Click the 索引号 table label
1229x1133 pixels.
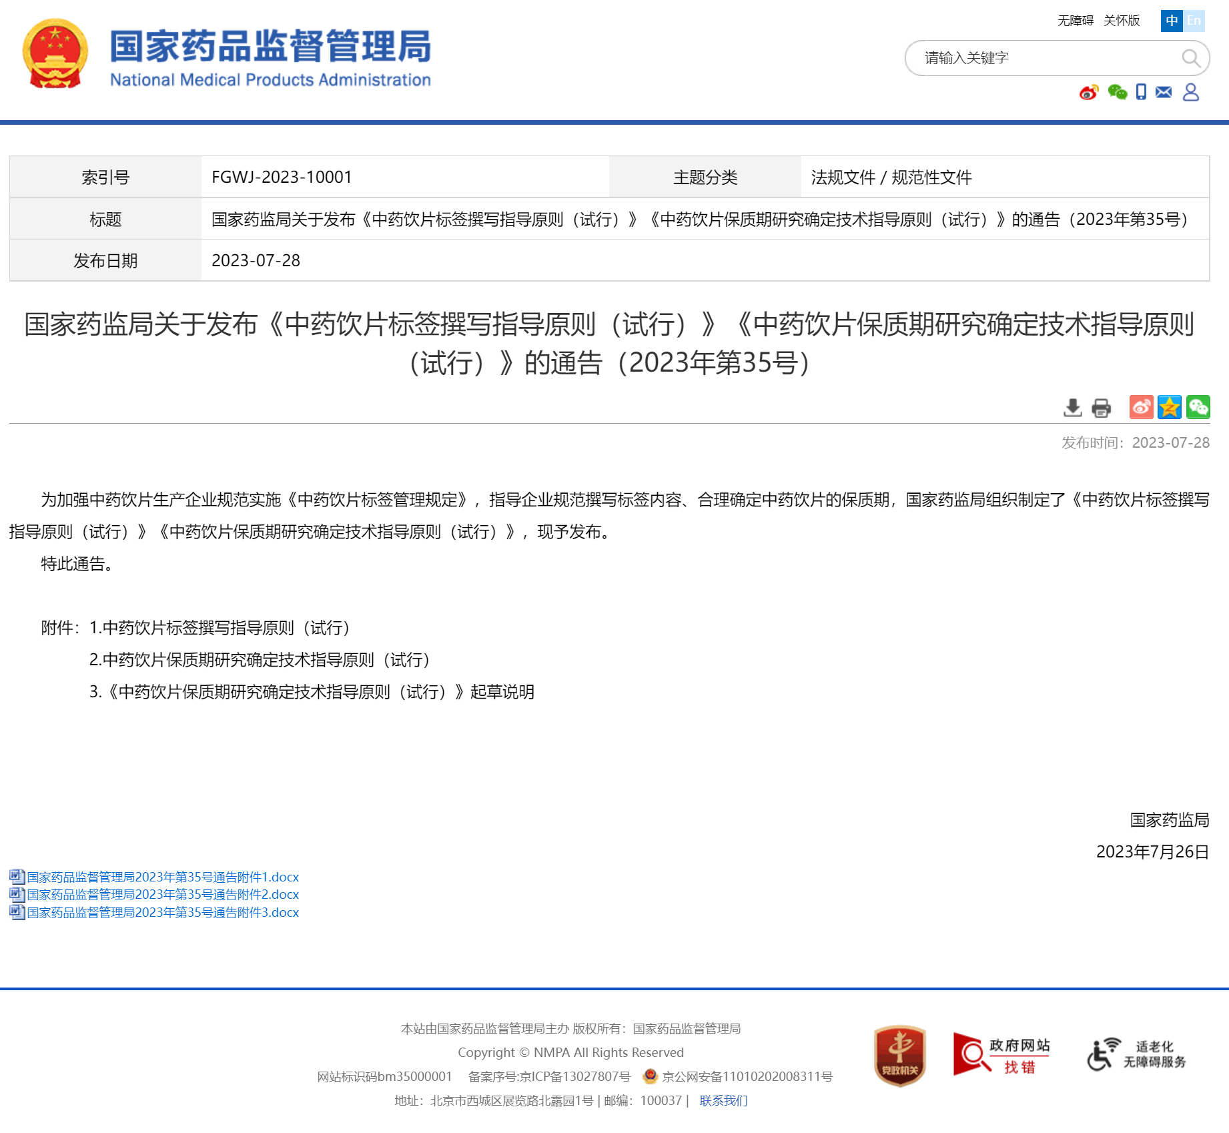pos(105,177)
